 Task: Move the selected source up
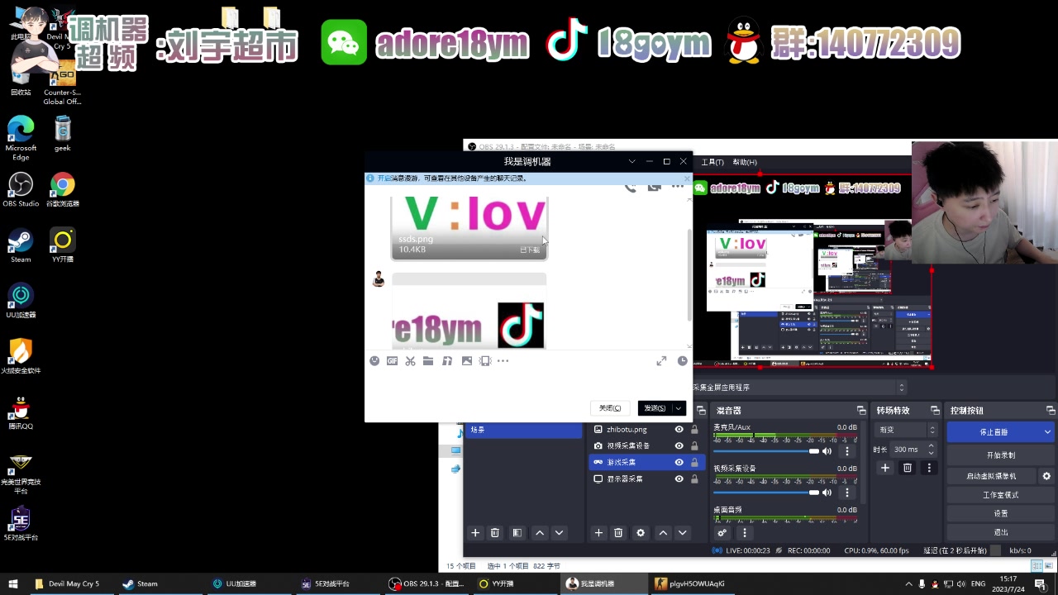(663, 533)
